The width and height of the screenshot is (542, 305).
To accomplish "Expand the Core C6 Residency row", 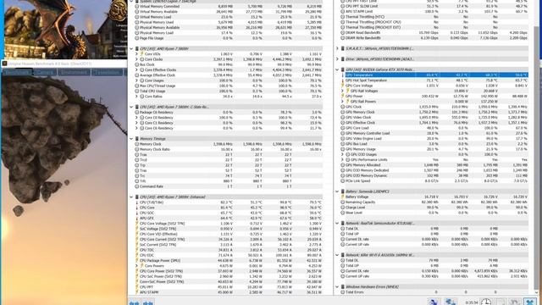I will 136,128.
